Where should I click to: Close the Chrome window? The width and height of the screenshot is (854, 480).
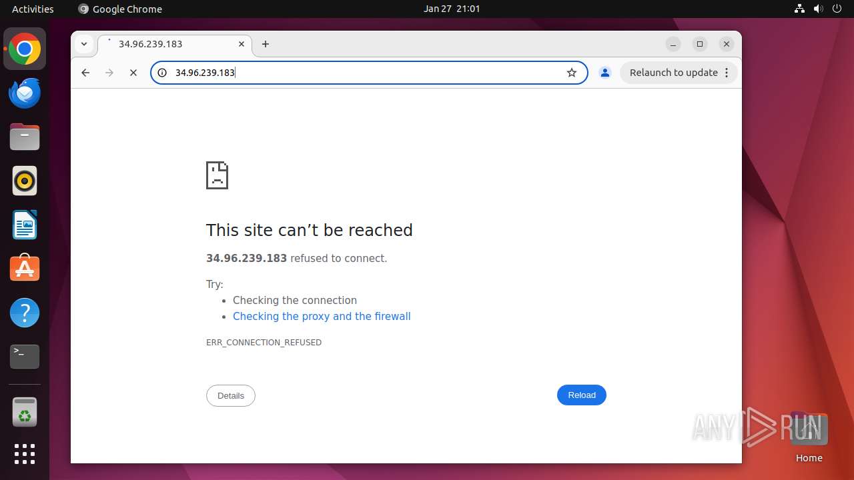coord(727,44)
